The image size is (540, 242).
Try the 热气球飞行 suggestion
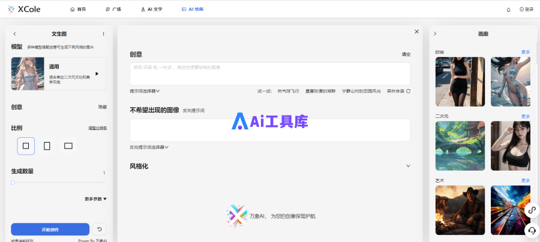(288, 91)
